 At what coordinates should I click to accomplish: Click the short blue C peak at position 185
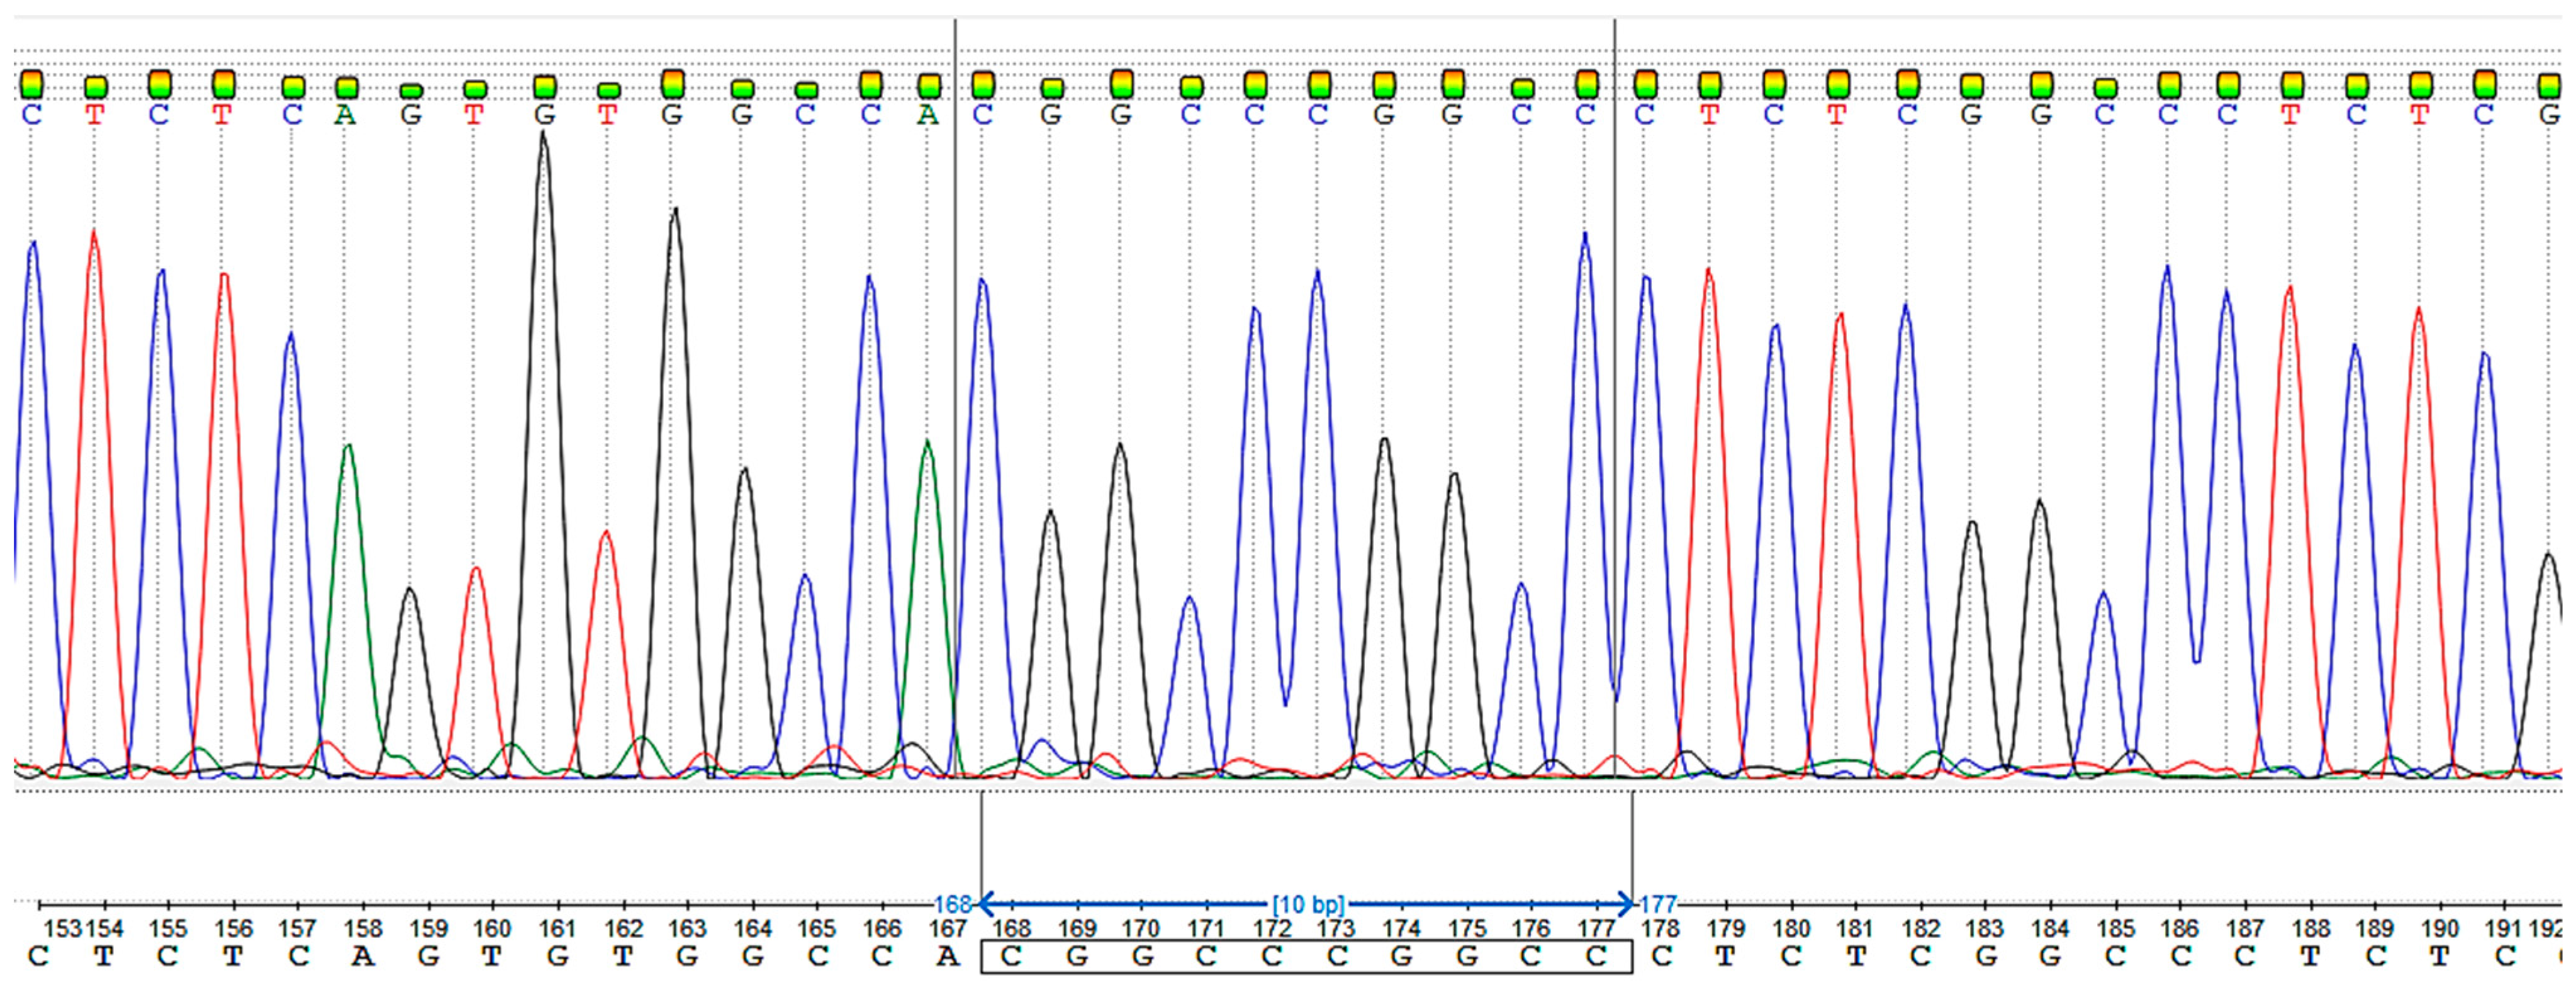(x=2104, y=596)
